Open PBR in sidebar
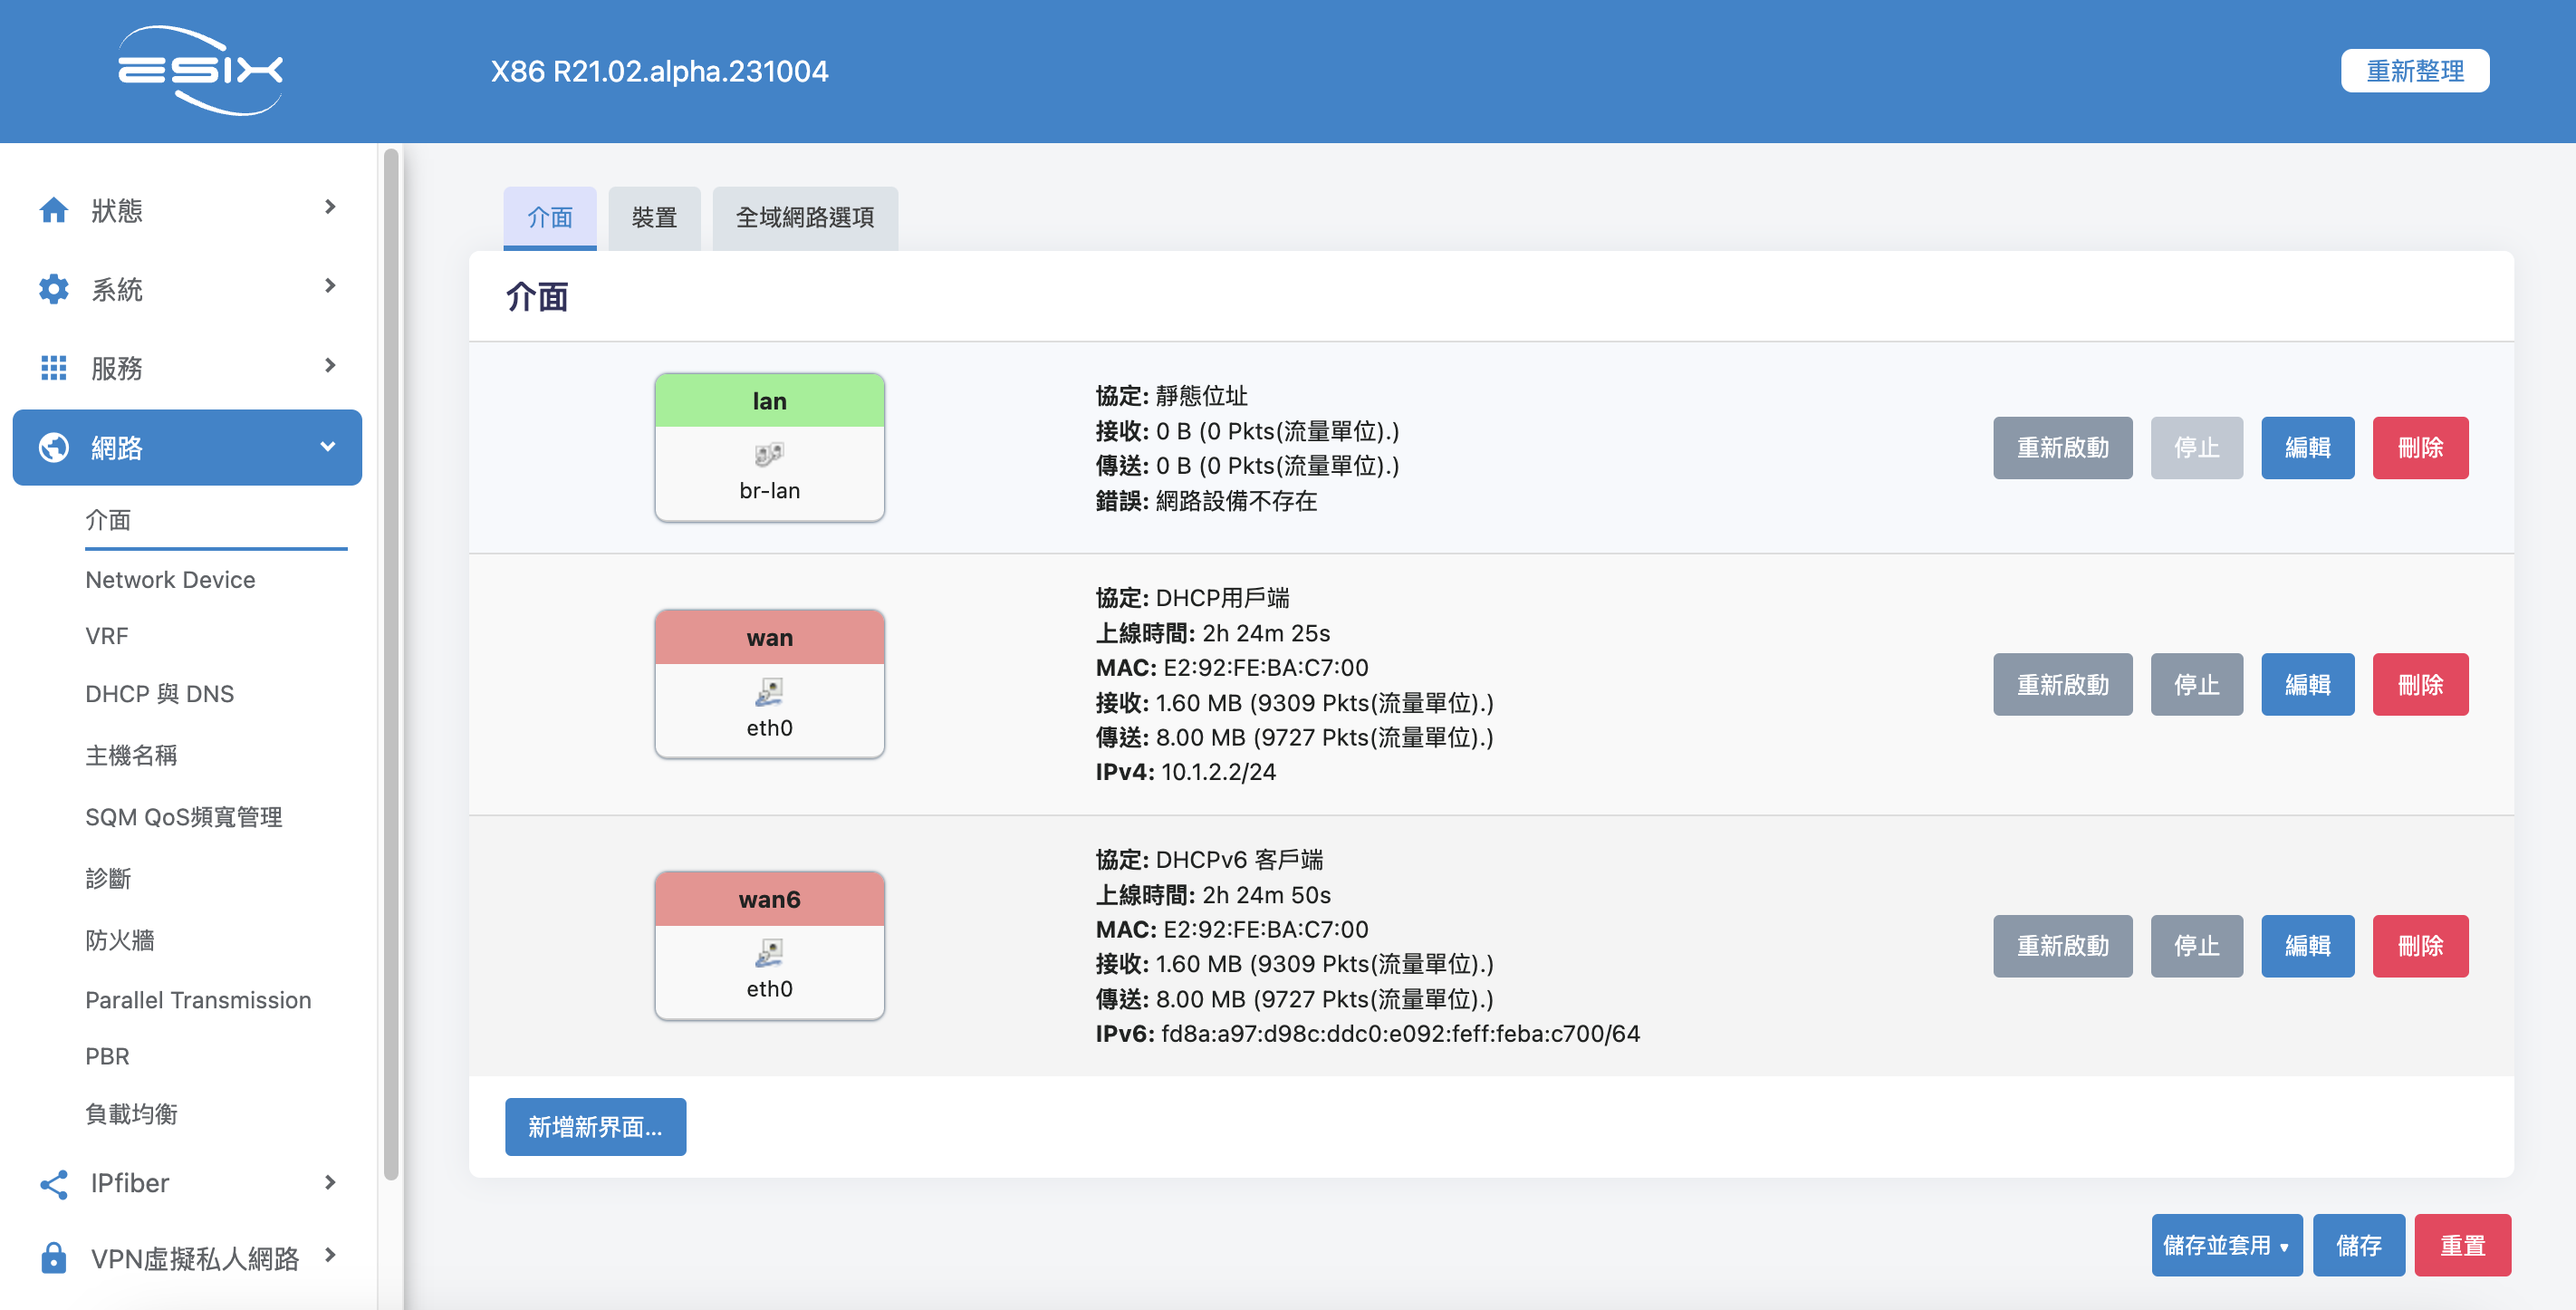The height and width of the screenshot is (1310, 2576). (x=107, y=1056)
